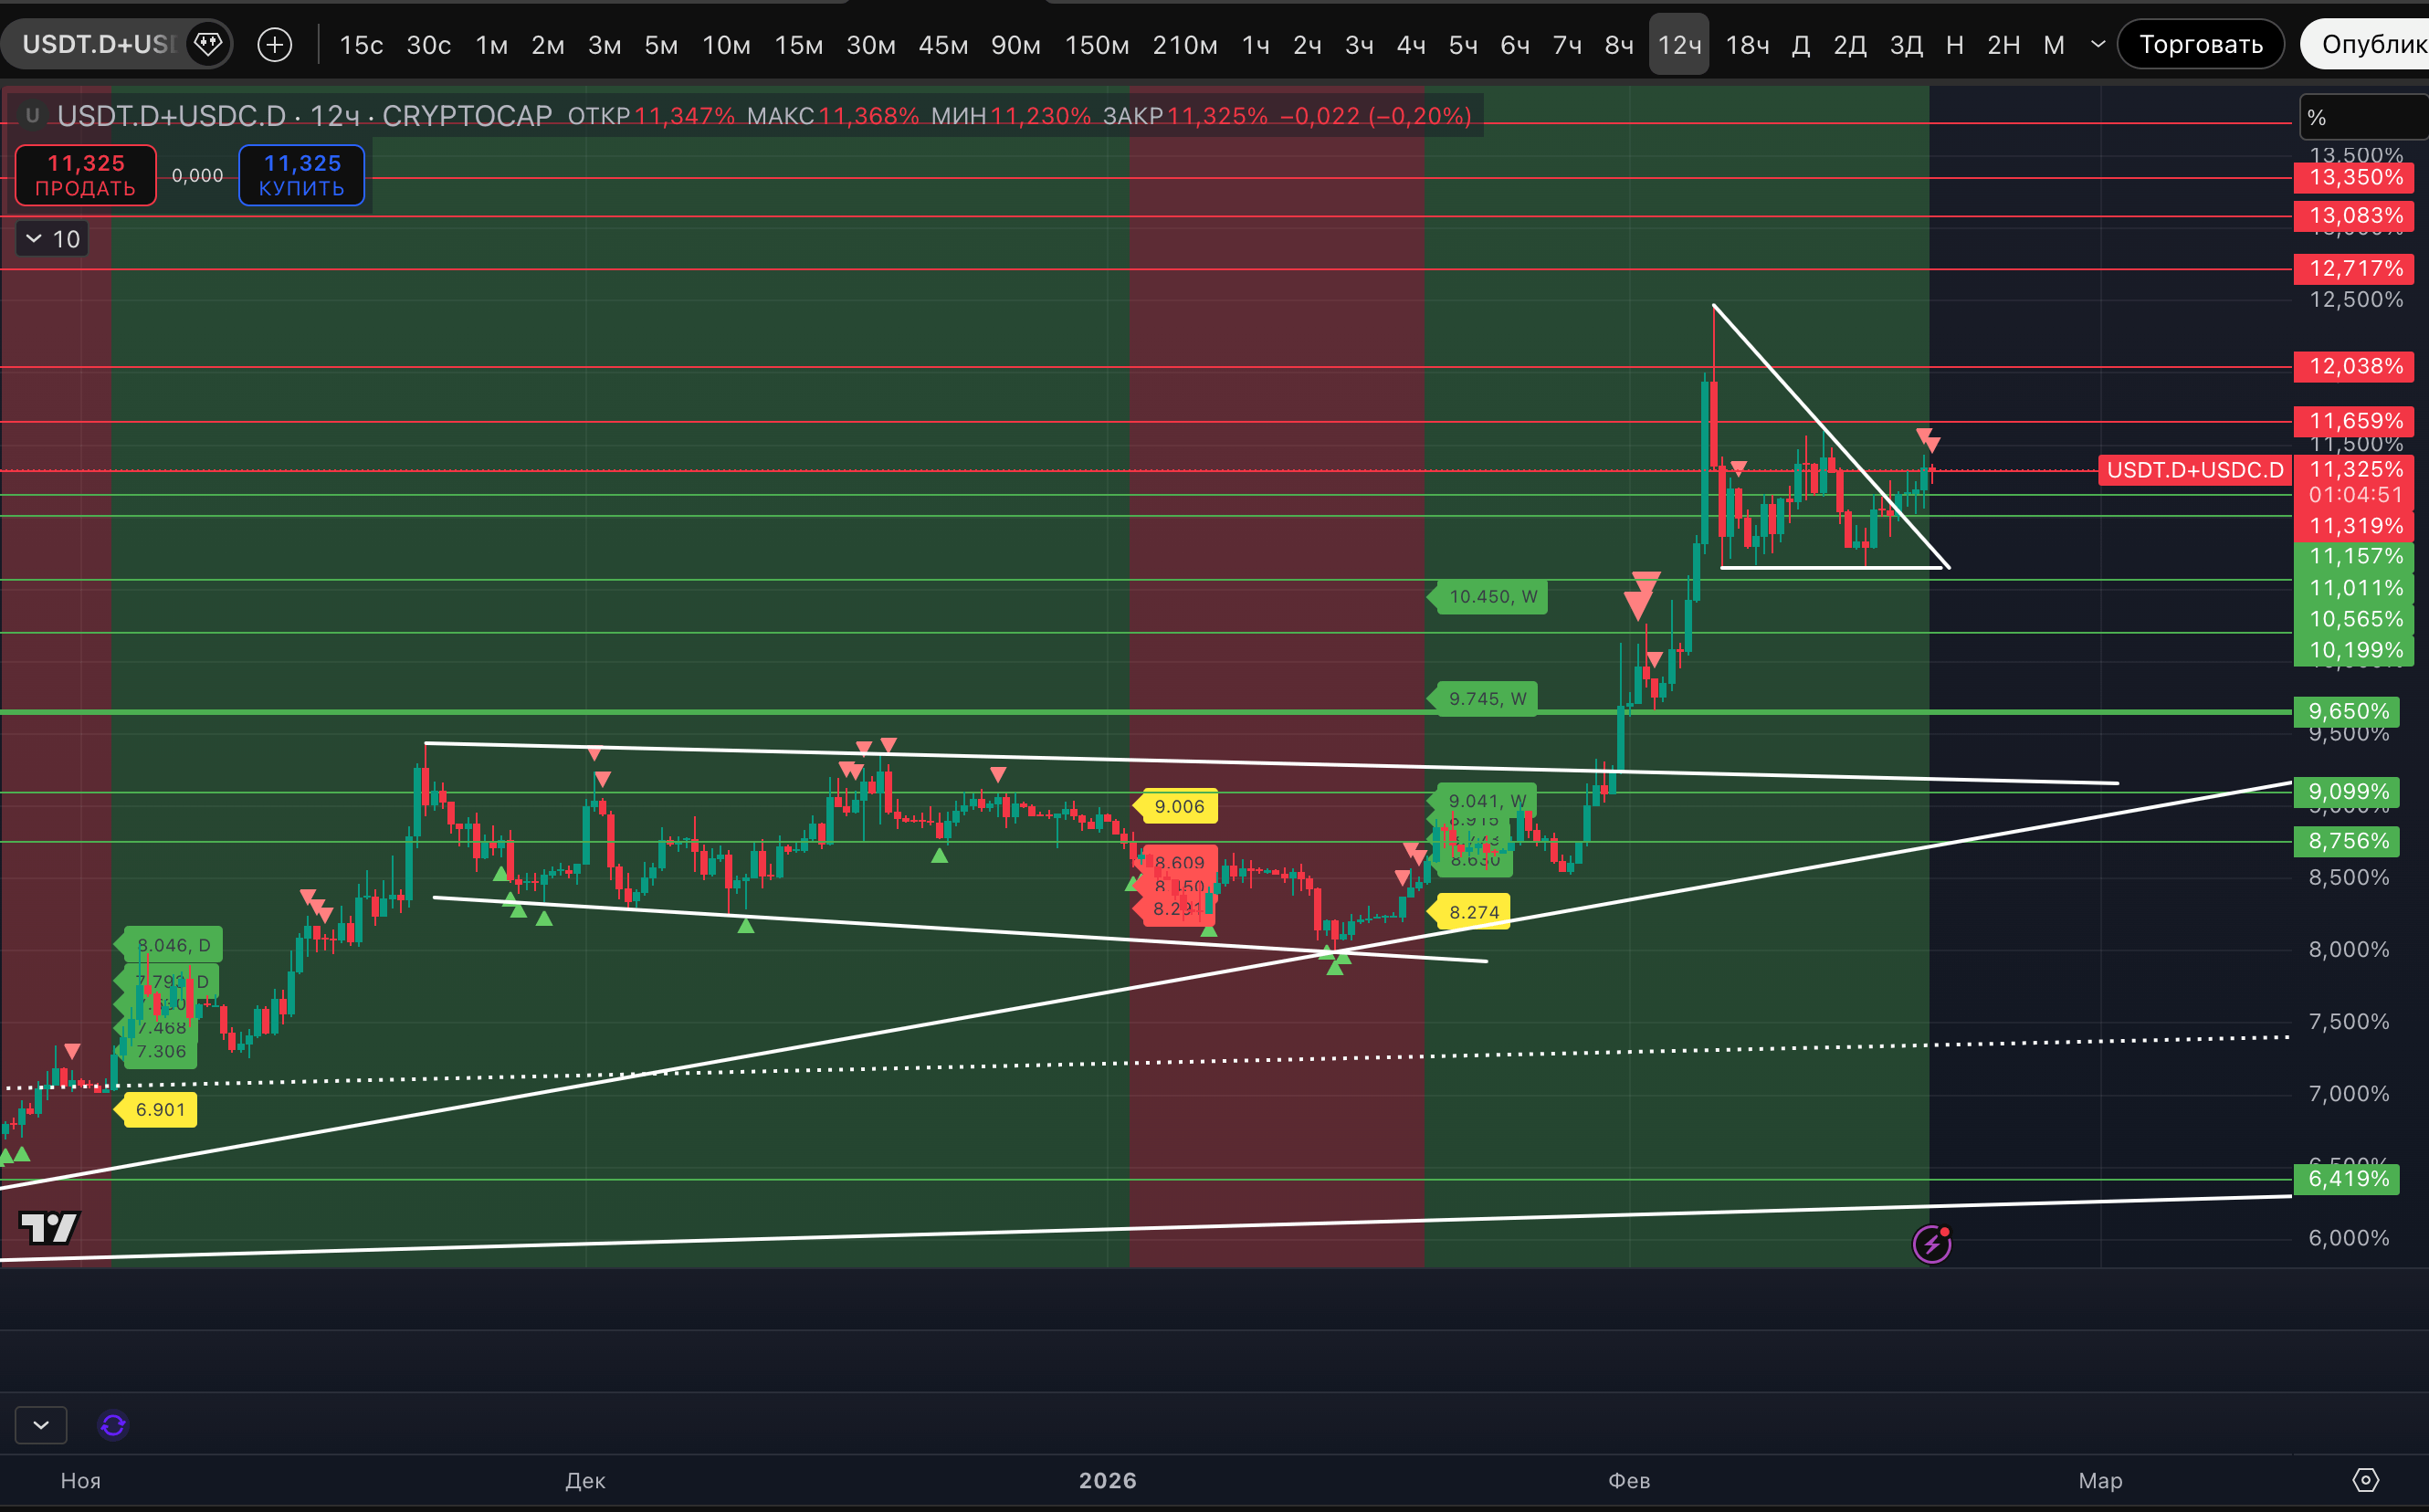Click the 8.274 yellow price label

click(x=1473, y=912)
